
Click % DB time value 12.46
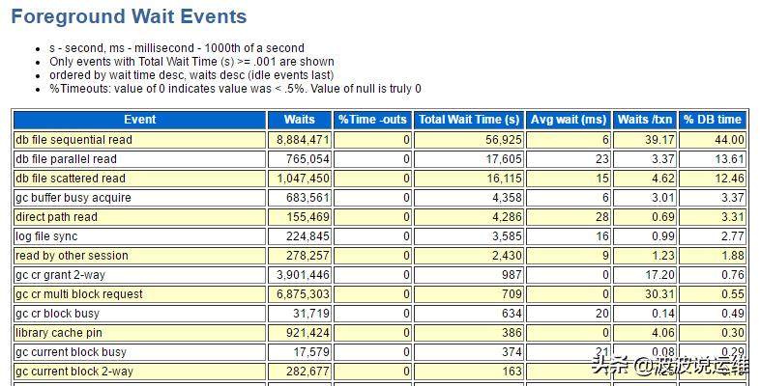(x=729, y=179)
